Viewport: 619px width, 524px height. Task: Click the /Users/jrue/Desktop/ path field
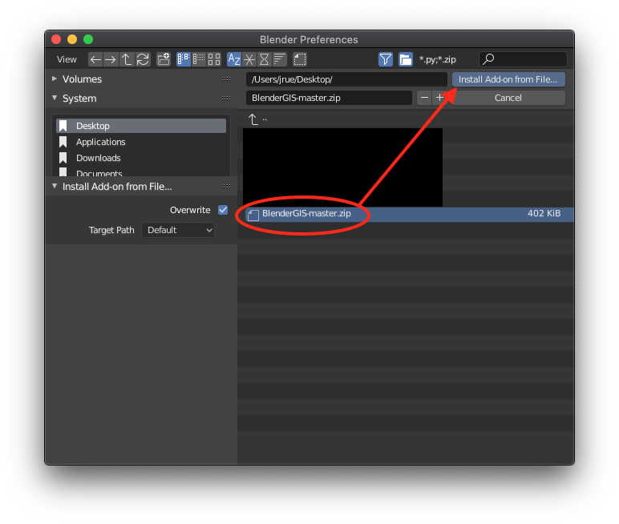click(346, 79)
